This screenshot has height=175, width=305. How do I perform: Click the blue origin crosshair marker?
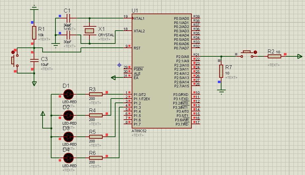pos(119,65)
